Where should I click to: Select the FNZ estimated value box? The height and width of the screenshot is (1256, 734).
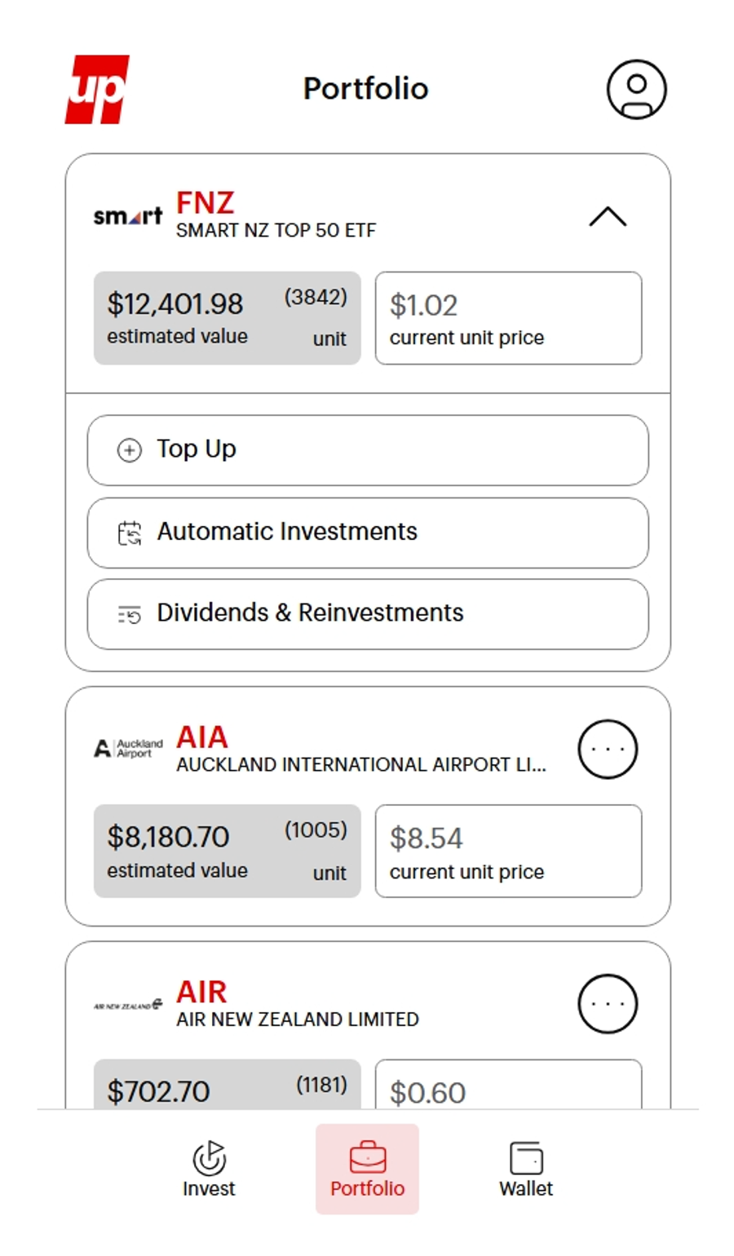point(227,318)
